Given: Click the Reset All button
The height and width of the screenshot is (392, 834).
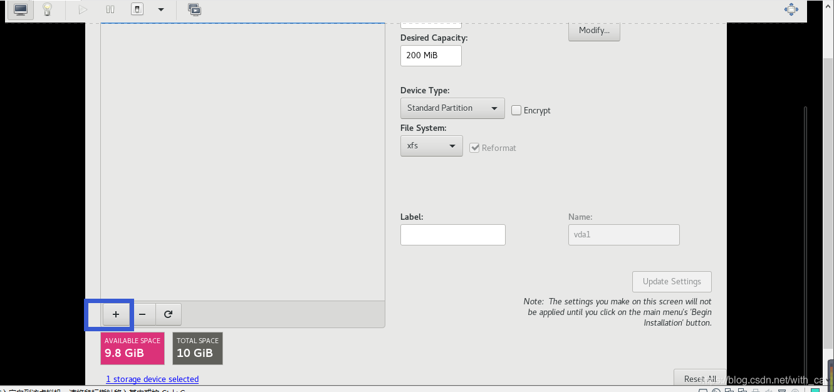Looking at the screenshot, I should point(700,378).
